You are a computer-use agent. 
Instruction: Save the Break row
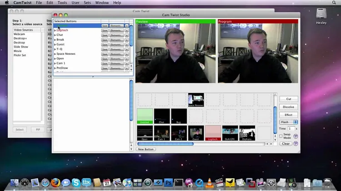[105, 40]
